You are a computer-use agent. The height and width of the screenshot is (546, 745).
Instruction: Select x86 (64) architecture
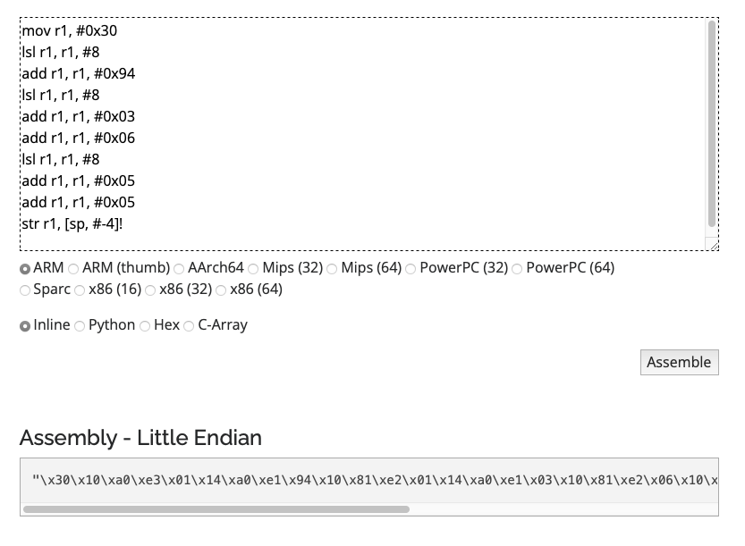[222, 290]
